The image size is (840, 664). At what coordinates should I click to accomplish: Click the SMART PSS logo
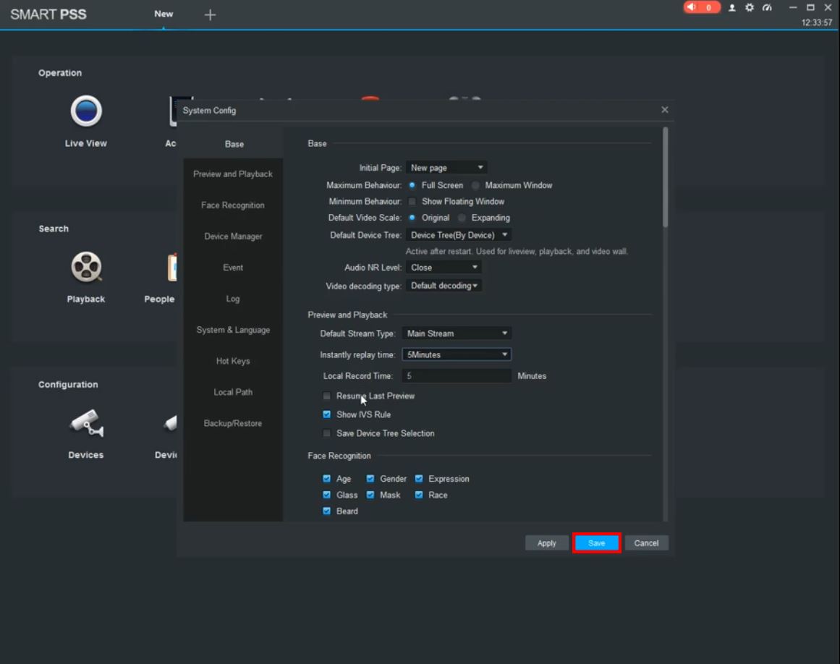(x=48, y=14)
